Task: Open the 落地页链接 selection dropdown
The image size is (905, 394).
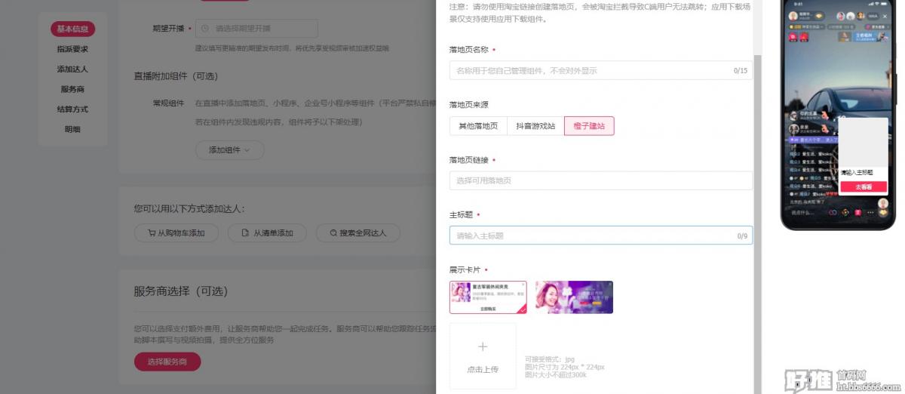Action: point(600,180)
